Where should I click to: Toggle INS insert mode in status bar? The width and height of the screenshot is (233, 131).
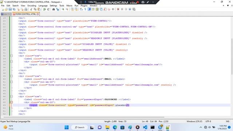tap(228, 121)
